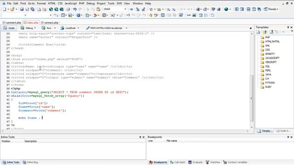Click the blue go arrow beside the search box
294x165 pixels.
pos(131,9)
